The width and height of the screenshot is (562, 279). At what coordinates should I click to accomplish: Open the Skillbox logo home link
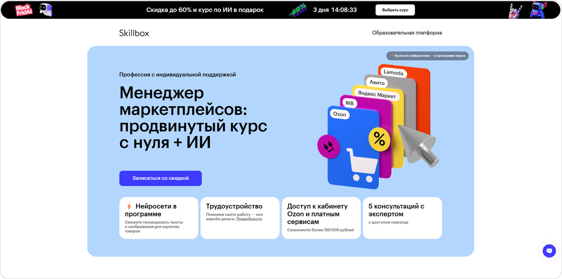[134, 33]
